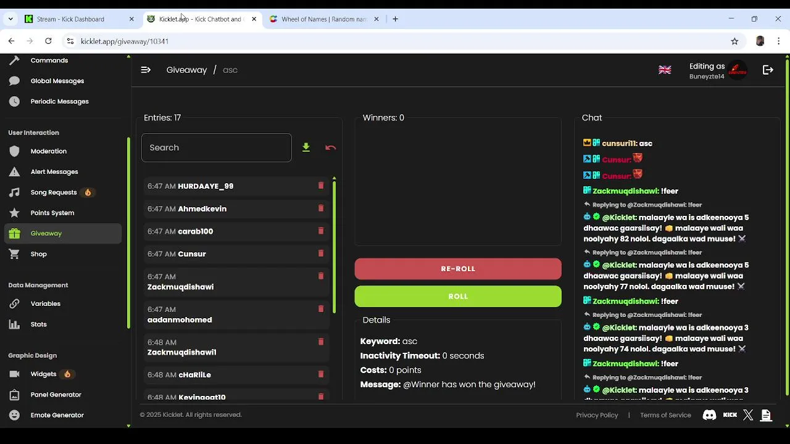The width and height of the screenshot is (790, 444).
Task: Click the green ROLL button
Action: point(458,297)
